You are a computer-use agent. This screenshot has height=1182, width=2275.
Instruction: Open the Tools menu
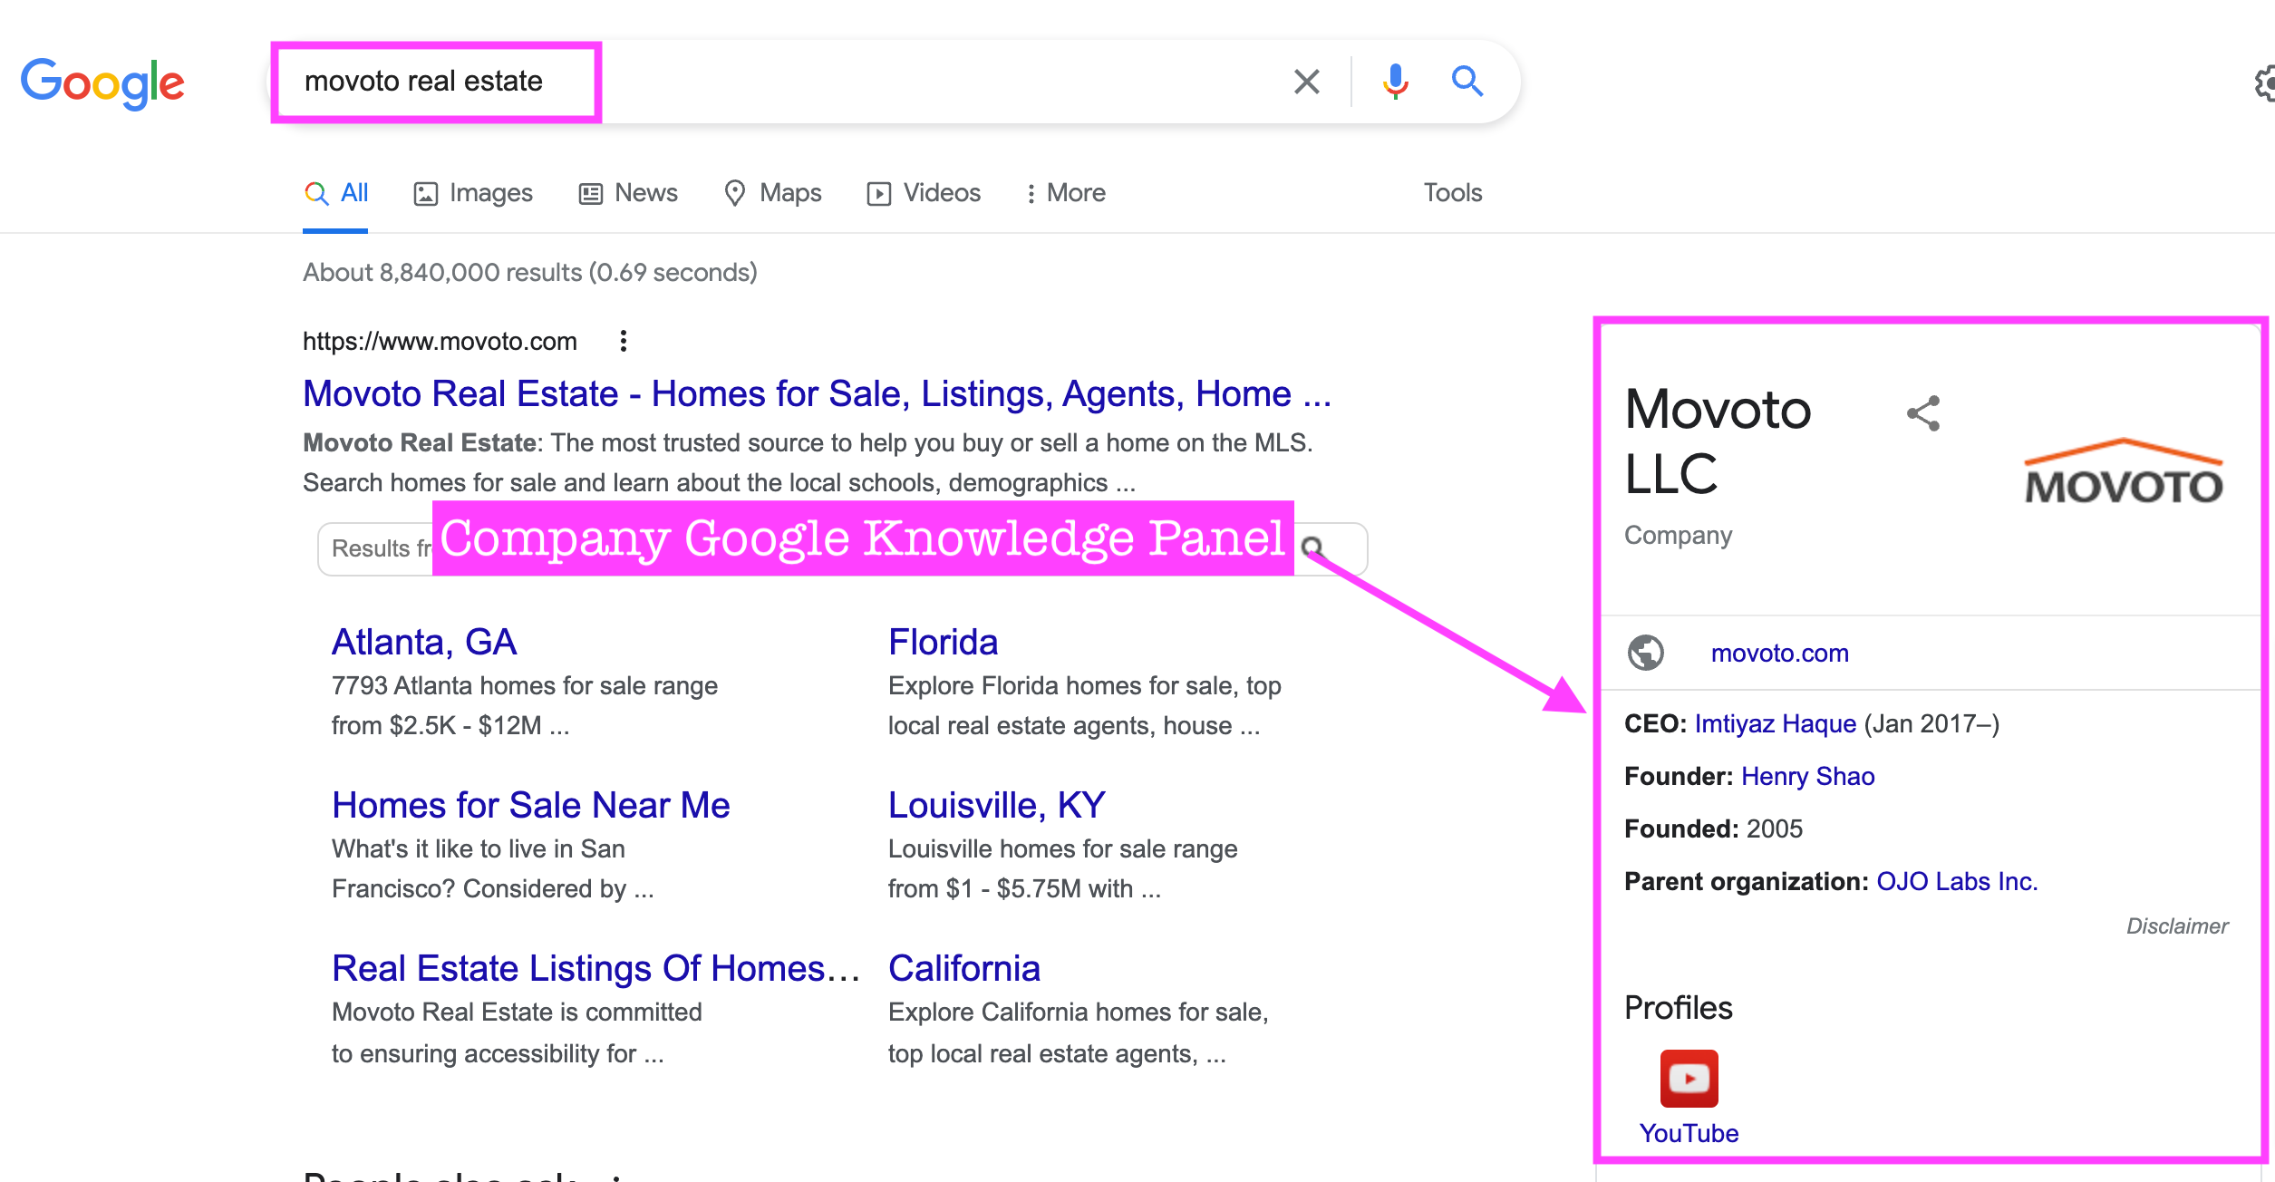[x=1452, y=193]
